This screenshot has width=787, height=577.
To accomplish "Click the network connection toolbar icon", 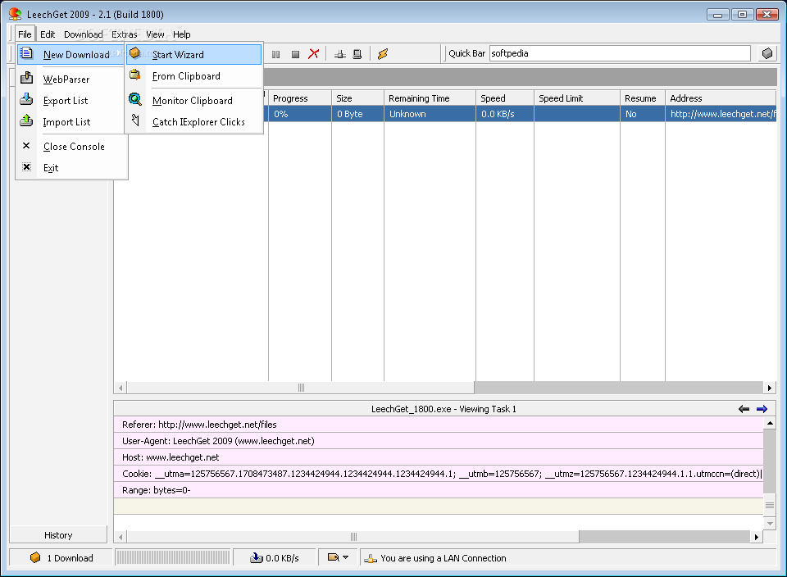I will tap(339, 54).
